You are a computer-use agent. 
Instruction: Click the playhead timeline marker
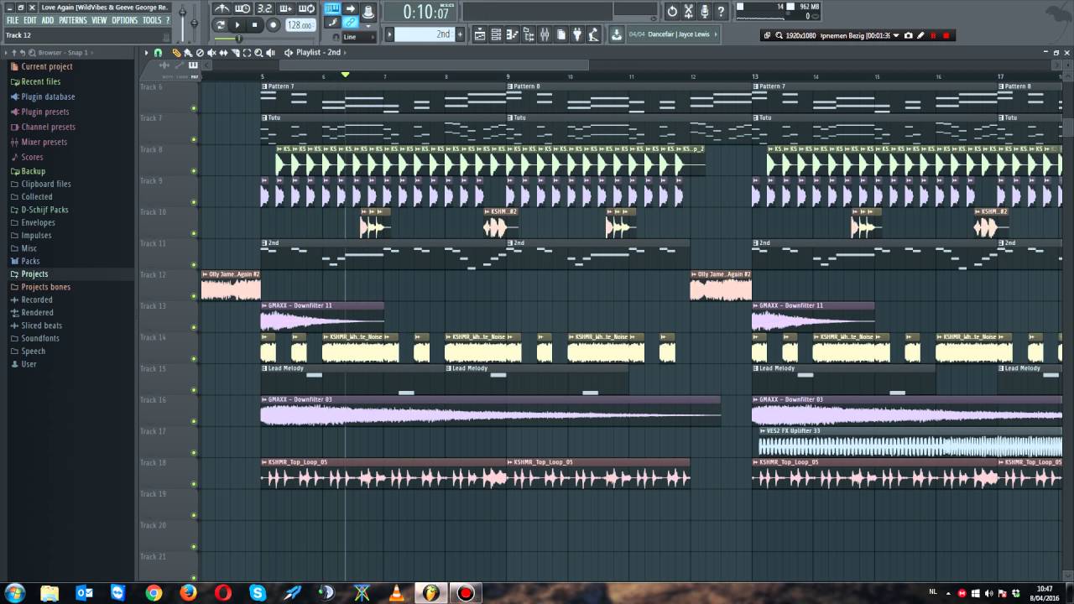[x=345, y=75]
